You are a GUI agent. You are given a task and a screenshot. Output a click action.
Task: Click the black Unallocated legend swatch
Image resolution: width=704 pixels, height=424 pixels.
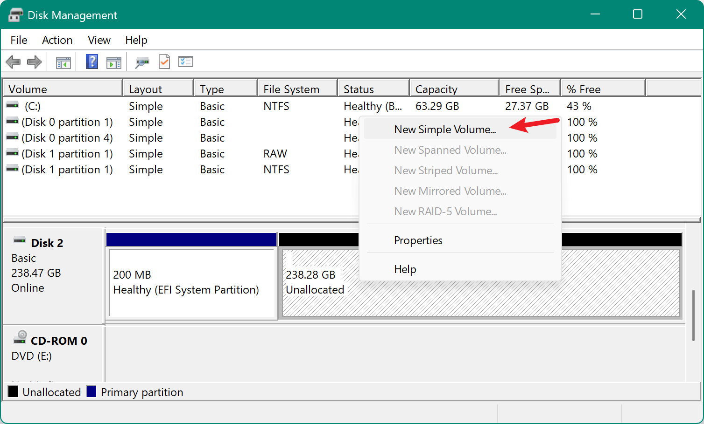pos(14,392)
